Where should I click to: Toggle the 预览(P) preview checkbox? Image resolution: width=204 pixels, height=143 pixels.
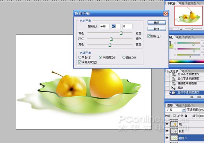[x=149, y=36]
